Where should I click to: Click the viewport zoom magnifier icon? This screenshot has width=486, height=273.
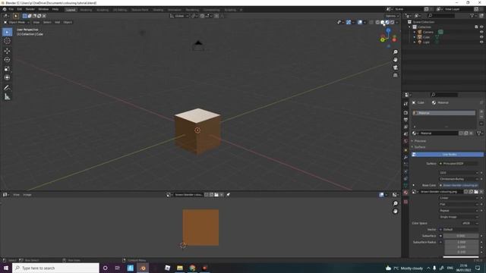coord(395,52)
